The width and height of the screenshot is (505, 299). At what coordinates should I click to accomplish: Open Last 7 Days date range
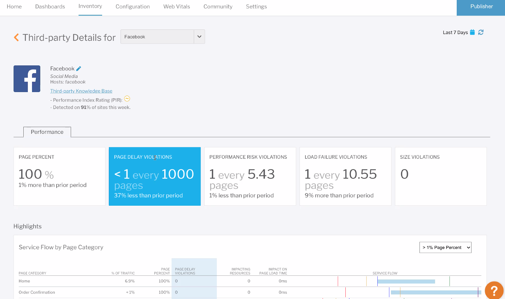(455, 33)
